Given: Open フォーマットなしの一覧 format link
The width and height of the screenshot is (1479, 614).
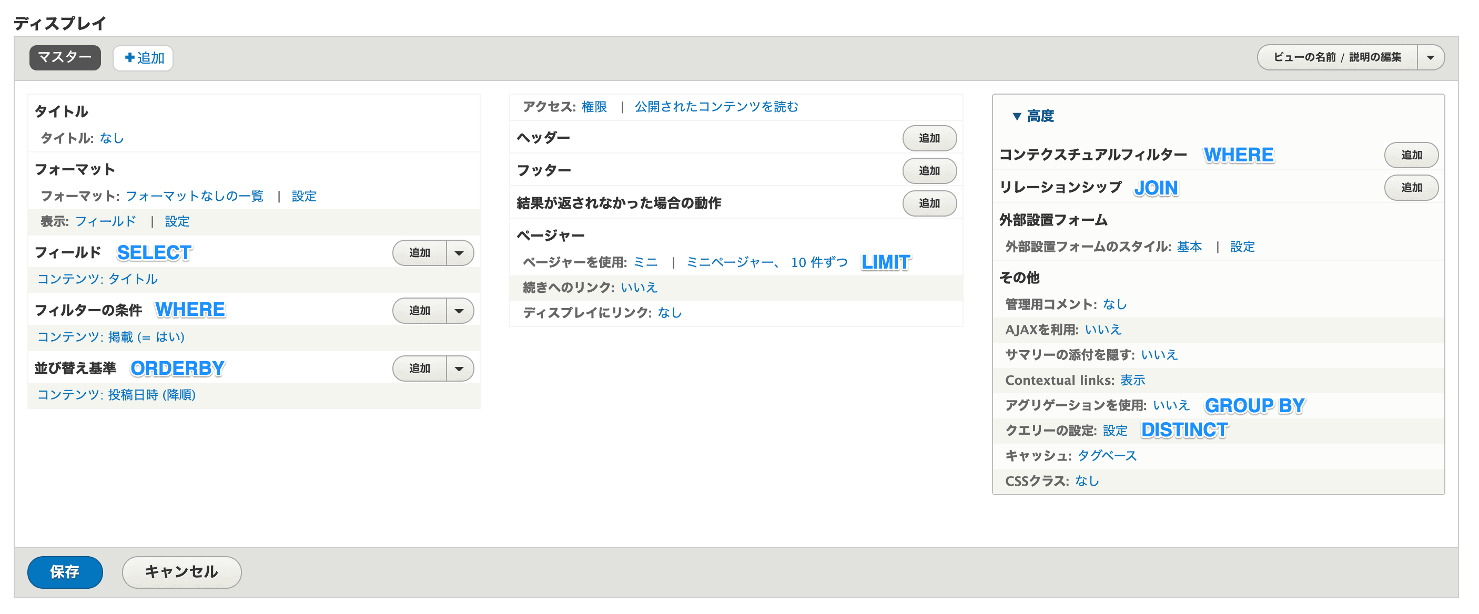Looking at the screenshot, I should tap(194, 196).
